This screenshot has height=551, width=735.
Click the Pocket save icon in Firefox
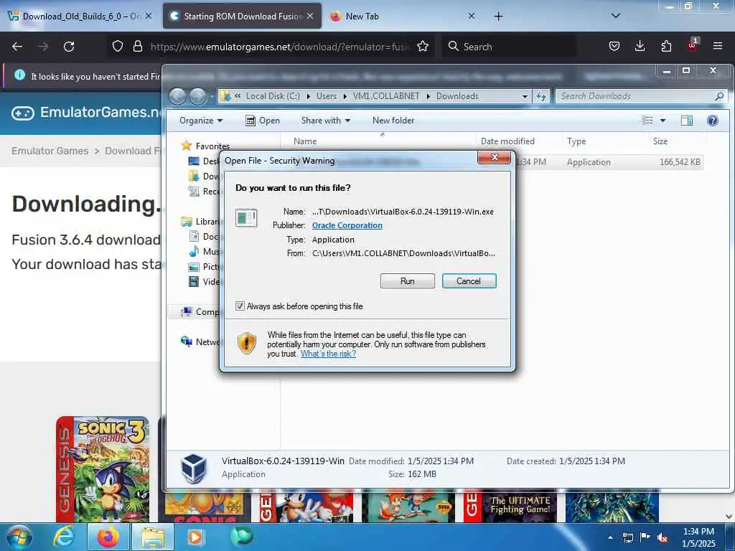coord(614,46)
